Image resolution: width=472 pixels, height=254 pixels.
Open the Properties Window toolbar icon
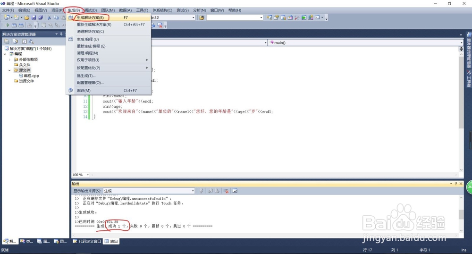pos(276,17)
